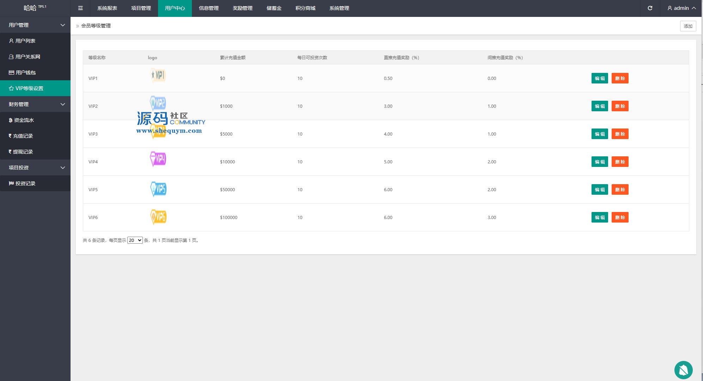Click the VIP4 purple logo icon

pos(158,159)
